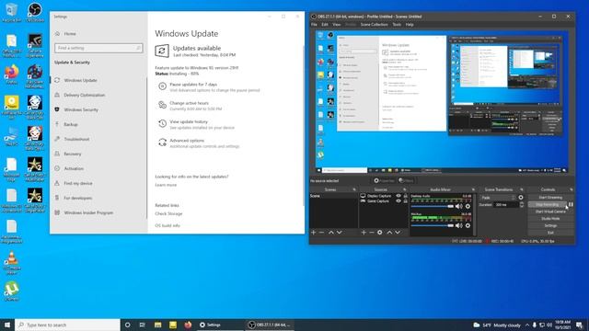This screenshot has width=589, height=331.
Task: Show hidden system tray icons chevron
Action: (x=527, y=325)
